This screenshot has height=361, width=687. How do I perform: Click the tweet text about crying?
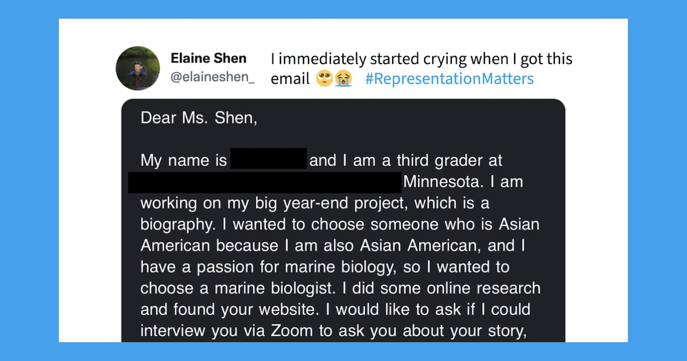(x=421, y=59)
